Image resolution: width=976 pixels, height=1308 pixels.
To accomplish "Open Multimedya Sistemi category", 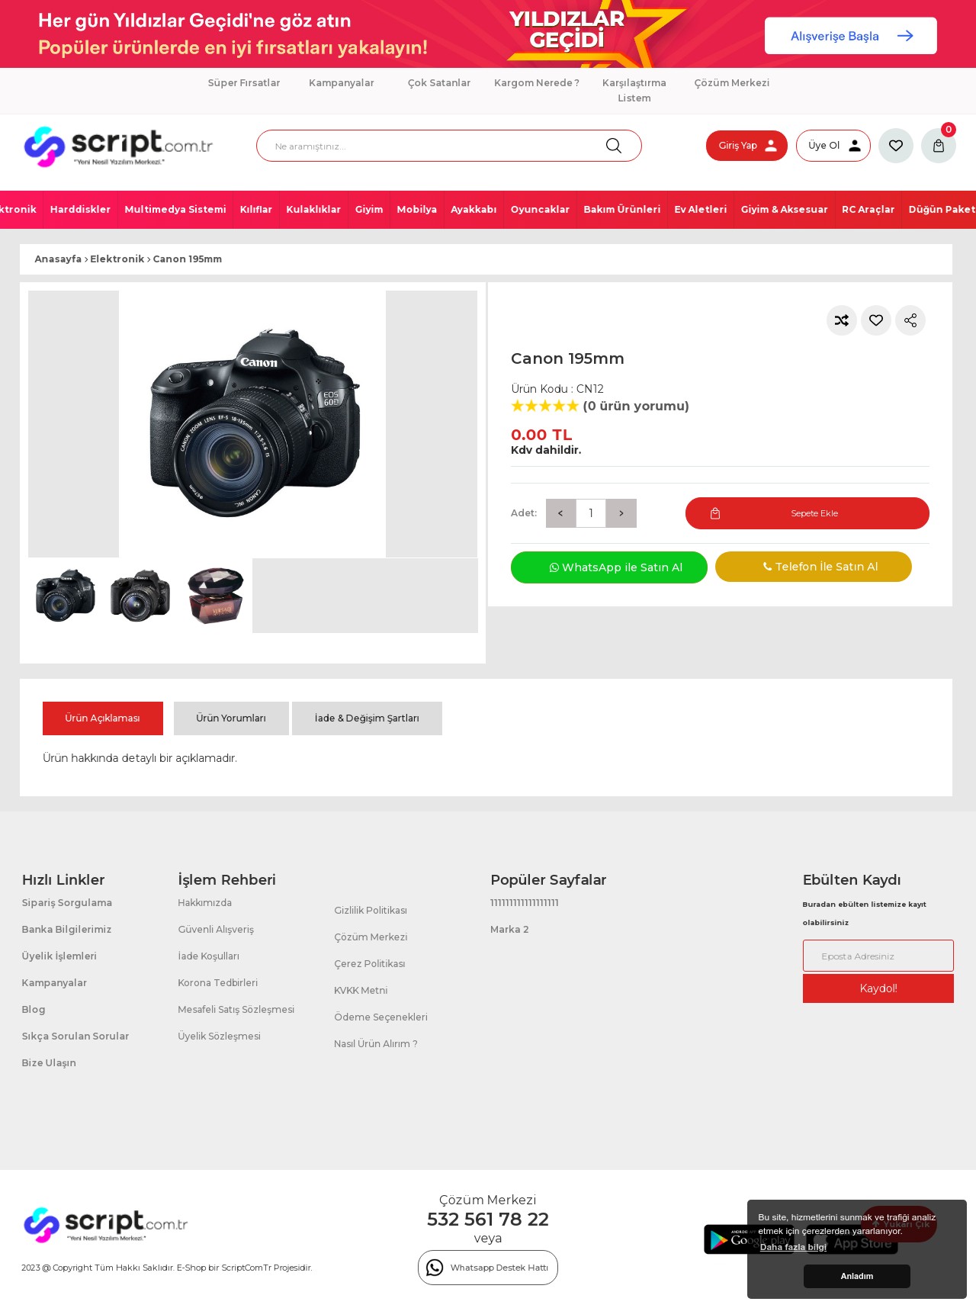I will pyautogui.click(x=175, y=210).
